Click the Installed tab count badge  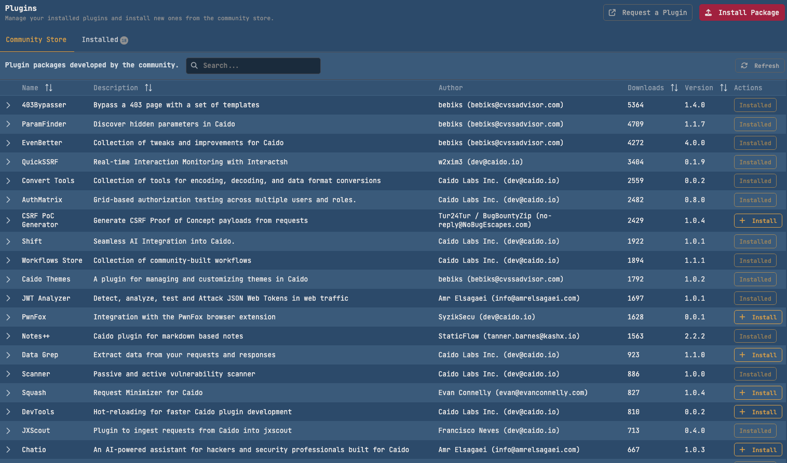(x=124, y=40)
